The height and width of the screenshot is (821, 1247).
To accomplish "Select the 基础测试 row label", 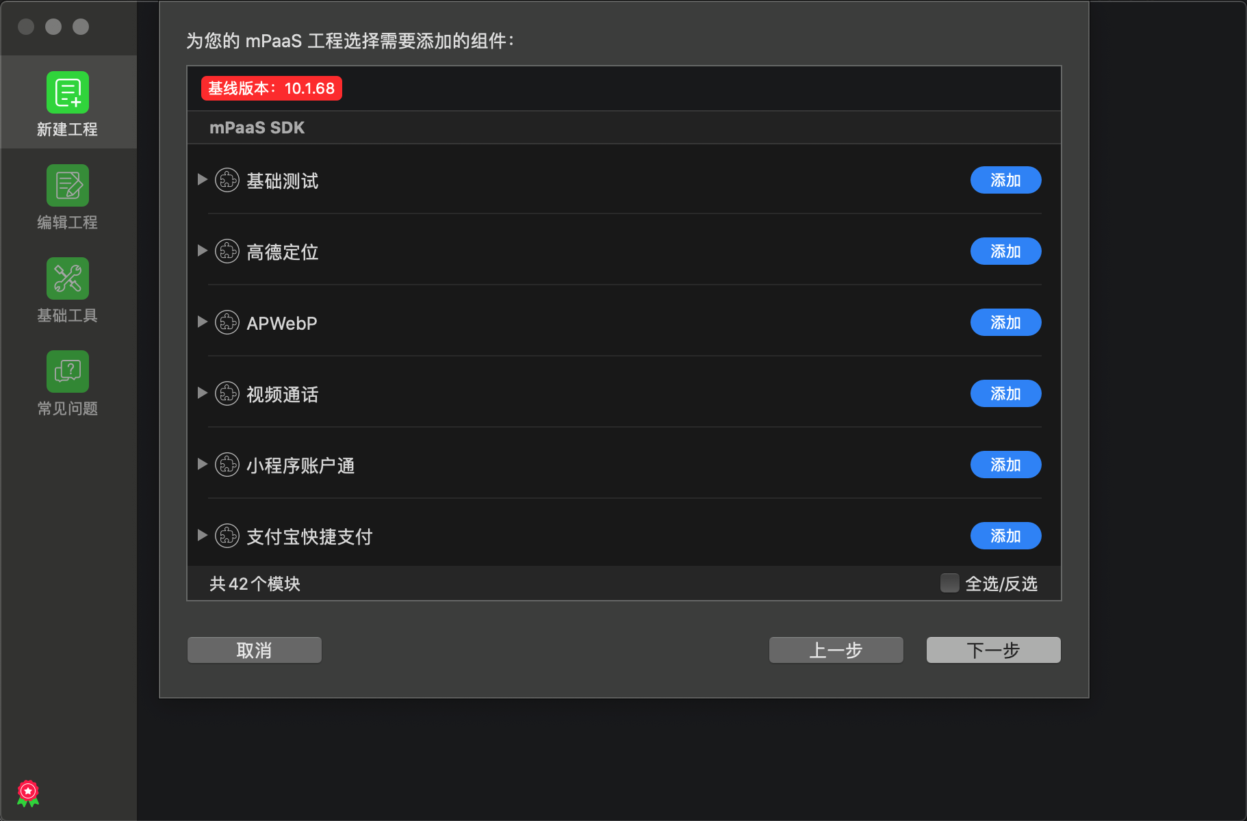I will point(283,181).
